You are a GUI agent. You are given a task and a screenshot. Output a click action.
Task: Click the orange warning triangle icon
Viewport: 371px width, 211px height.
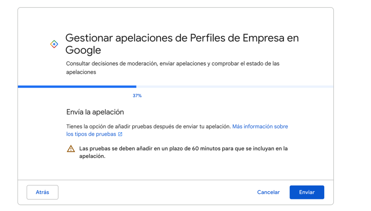71,149
